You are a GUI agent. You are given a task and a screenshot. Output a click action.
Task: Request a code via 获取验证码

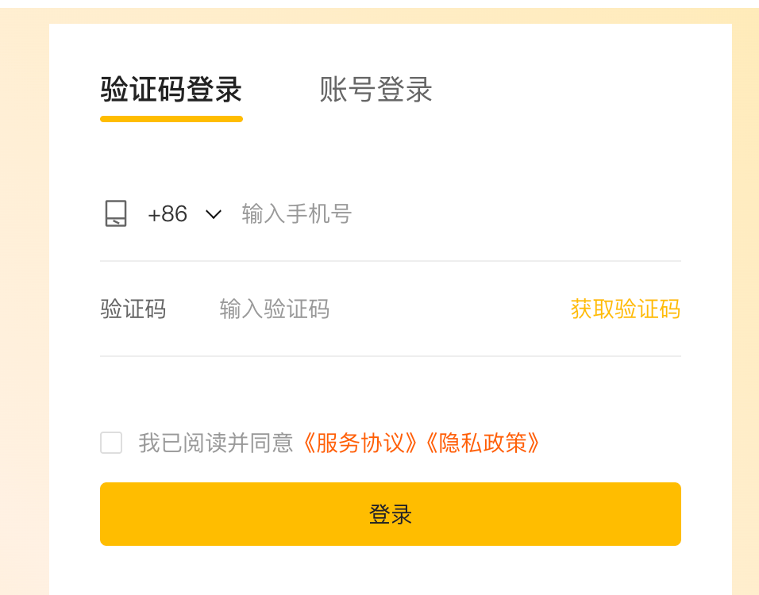click(624, 309)
